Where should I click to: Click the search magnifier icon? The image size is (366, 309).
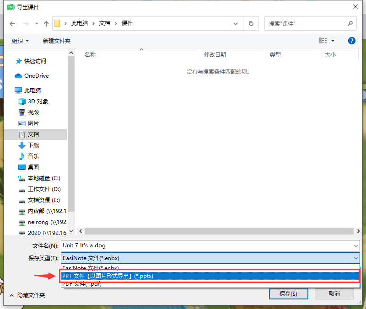point(350,23)
